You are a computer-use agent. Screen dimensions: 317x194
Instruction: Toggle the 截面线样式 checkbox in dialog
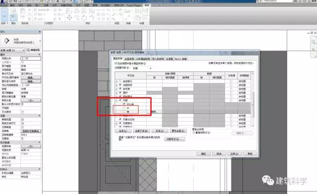[x=194, y=132]
